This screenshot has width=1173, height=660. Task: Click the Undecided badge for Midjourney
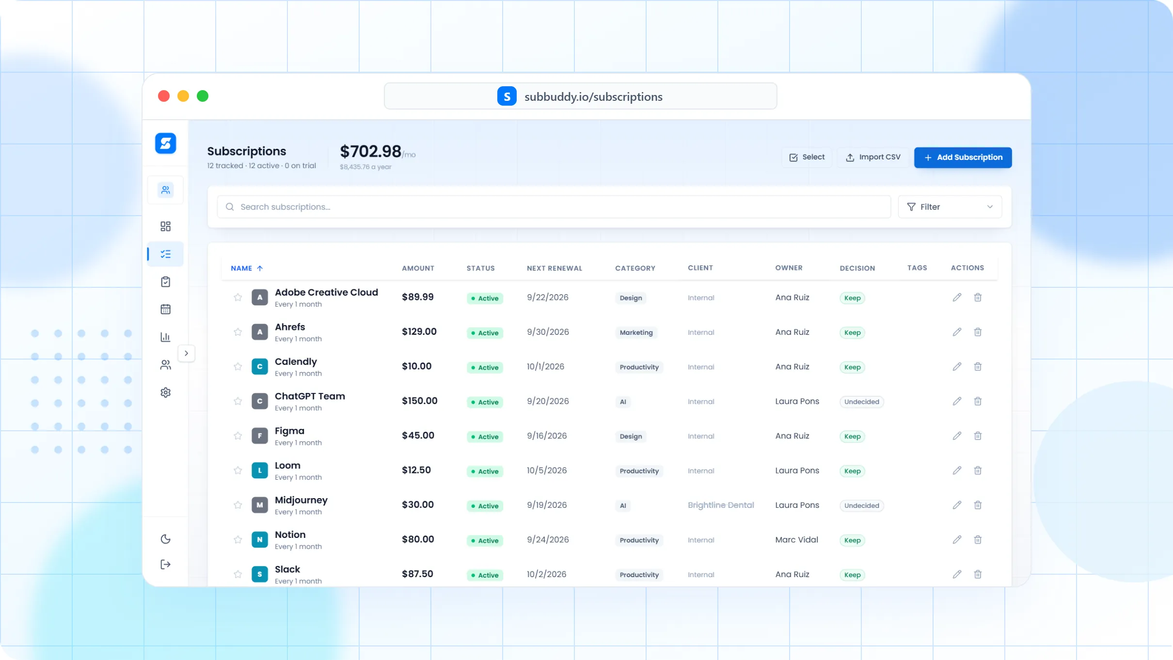[861, 505]
